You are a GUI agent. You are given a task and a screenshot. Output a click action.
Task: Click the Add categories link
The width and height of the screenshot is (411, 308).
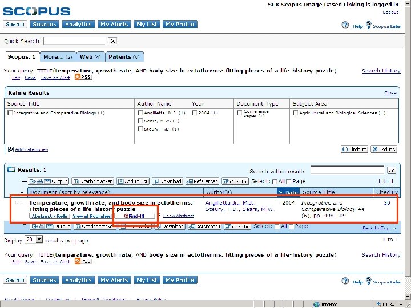(x=31, y=149)
